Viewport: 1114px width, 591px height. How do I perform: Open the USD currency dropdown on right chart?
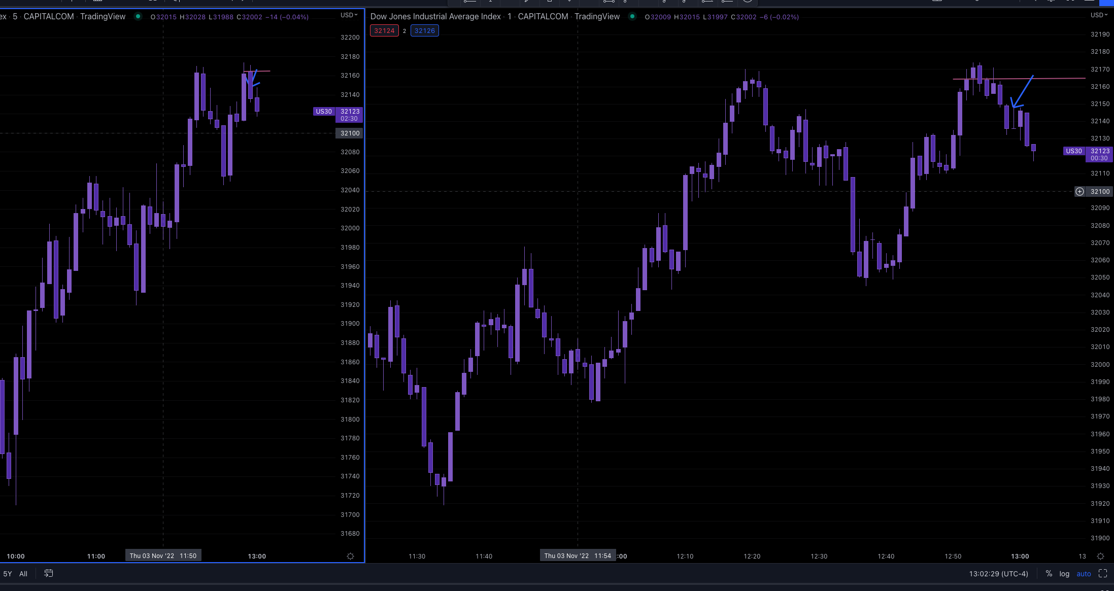(x=1098, y=15)
